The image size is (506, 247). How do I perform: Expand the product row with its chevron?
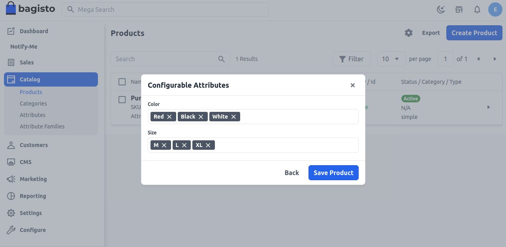[489, 107]
